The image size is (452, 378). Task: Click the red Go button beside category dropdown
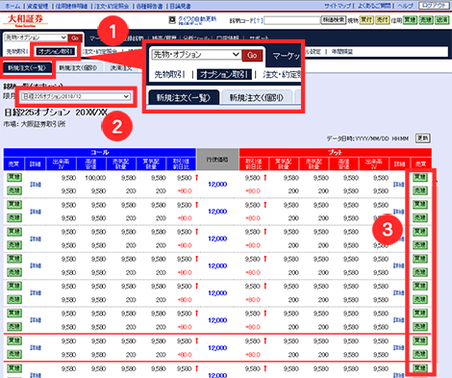coord(75,38)
